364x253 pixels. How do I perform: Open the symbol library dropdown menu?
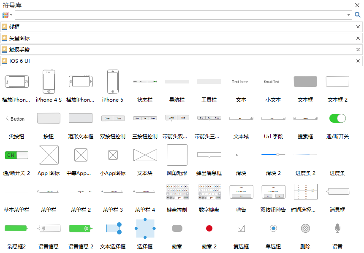tap(7, 15)
